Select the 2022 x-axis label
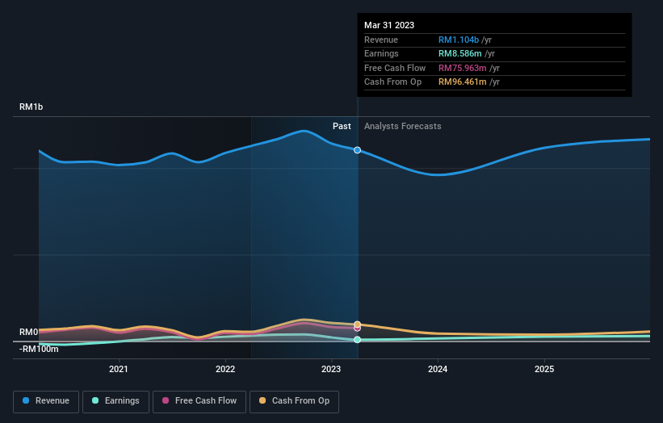663x423 pixels. [x=225, y=369]
